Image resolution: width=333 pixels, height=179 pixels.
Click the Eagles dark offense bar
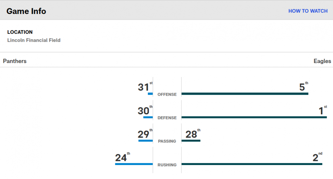pyautogui.click(x=245, y=94)
